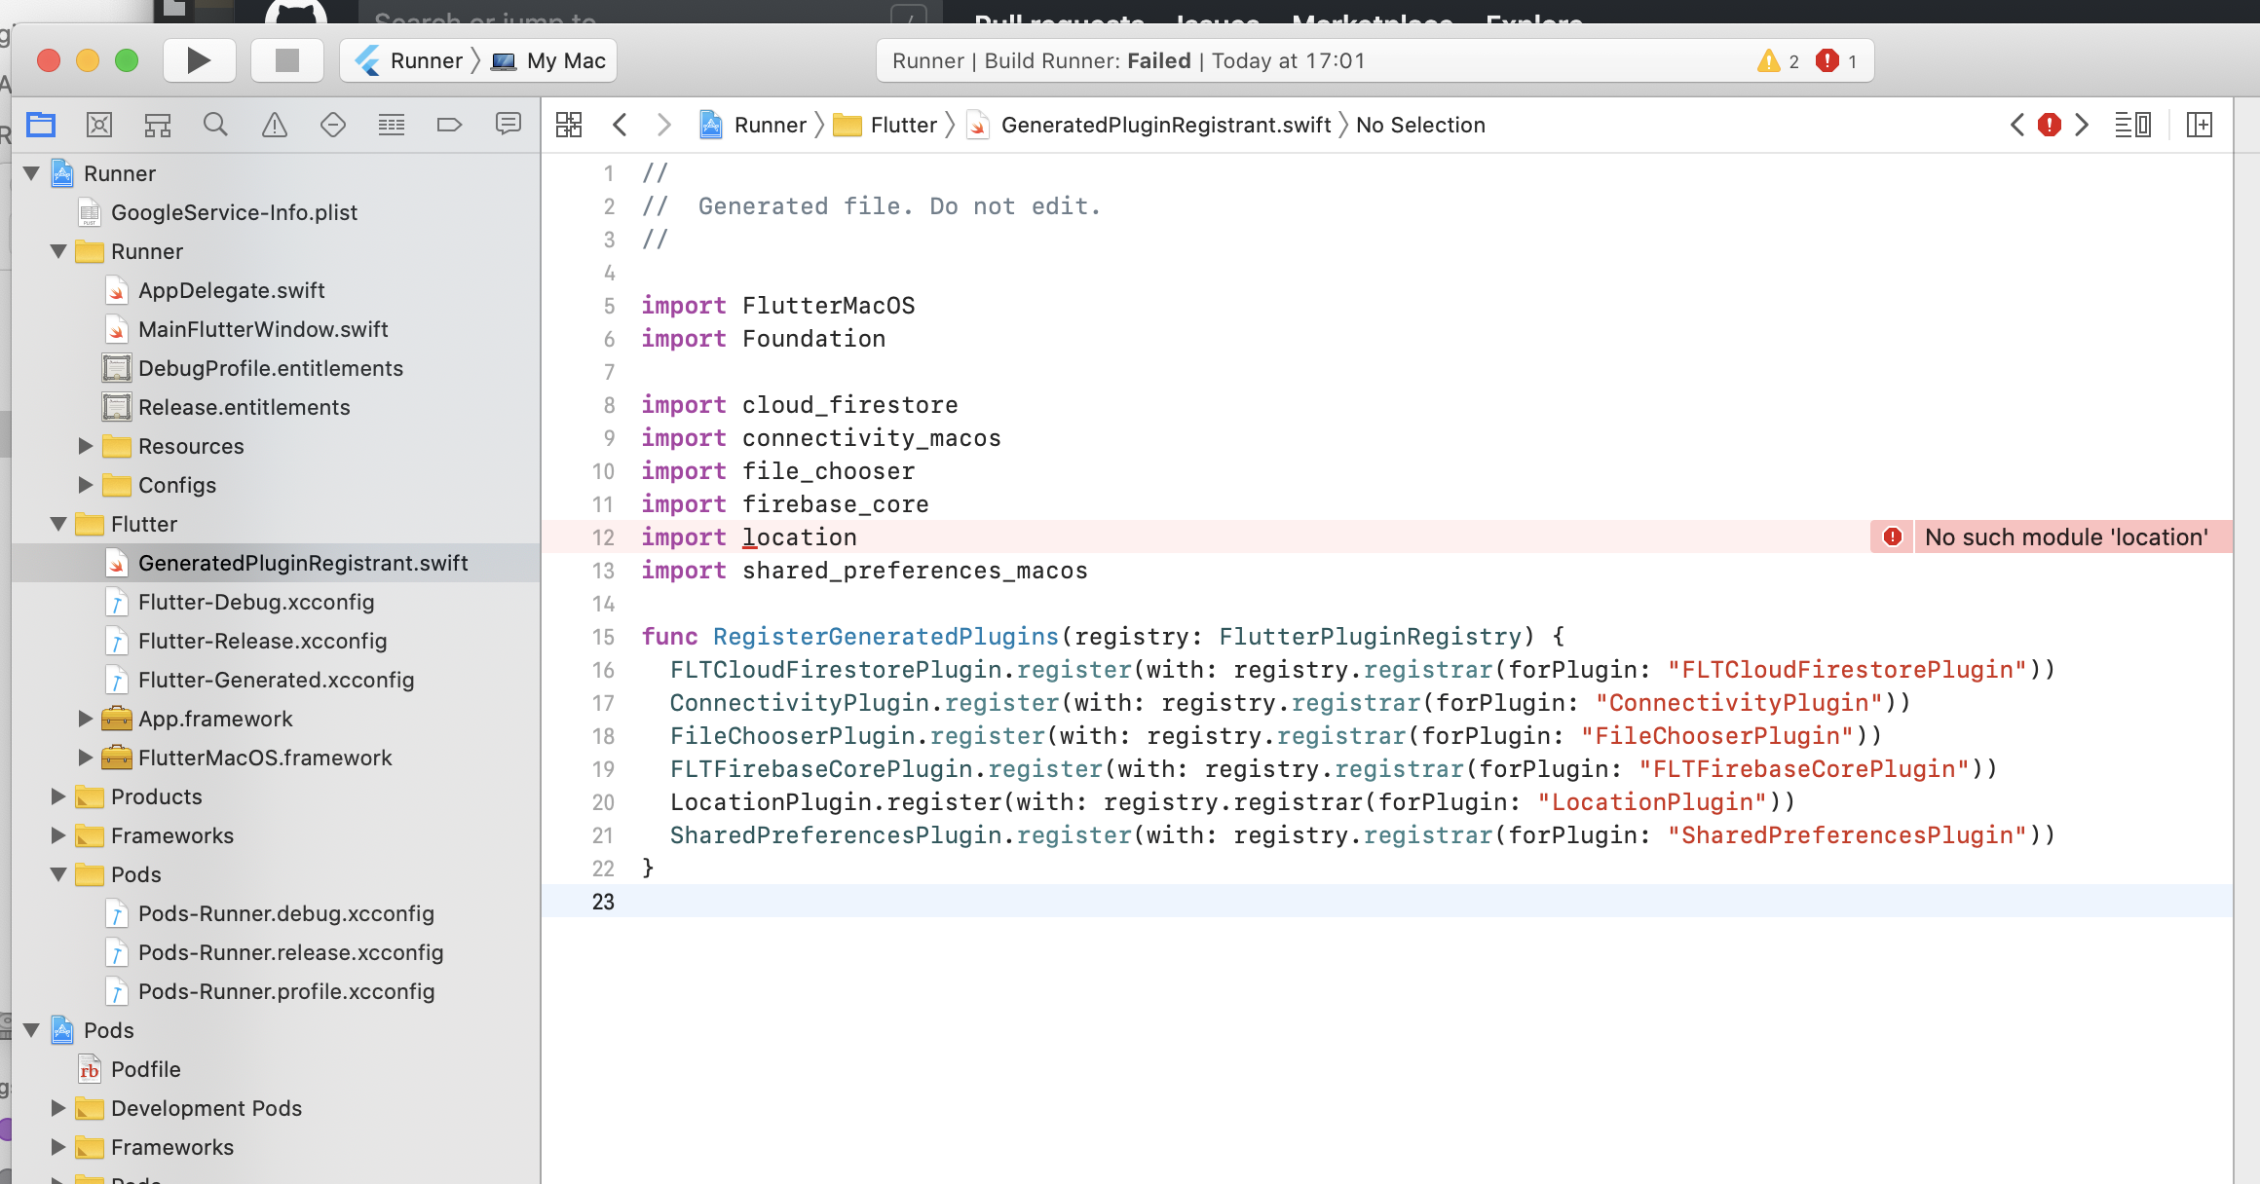The width and height of the screenshot is (2260, 1184).
Task: Open Release.entitlements
Action: coord(244,407)
